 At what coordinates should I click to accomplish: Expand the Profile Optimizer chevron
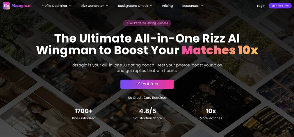[x=70, y=6]
